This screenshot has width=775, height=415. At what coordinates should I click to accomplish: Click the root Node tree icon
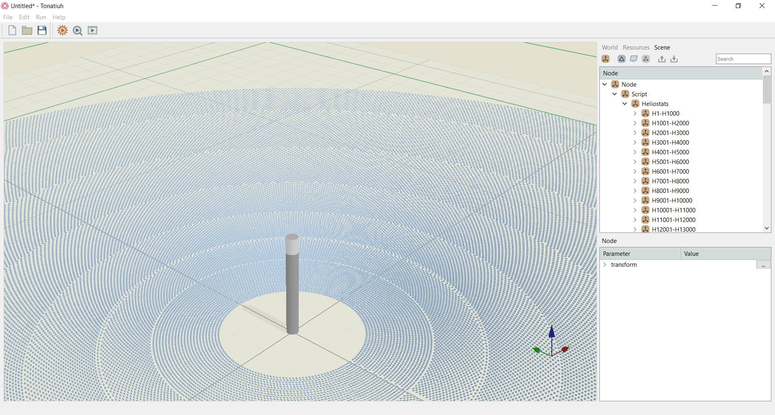(x=615, y=84)
